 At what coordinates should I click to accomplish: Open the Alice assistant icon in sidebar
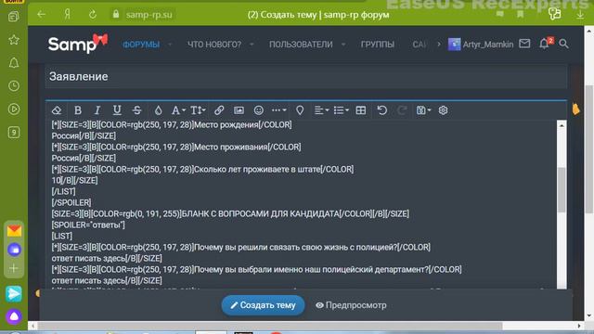pyautogui.click(x=14, y=316)
